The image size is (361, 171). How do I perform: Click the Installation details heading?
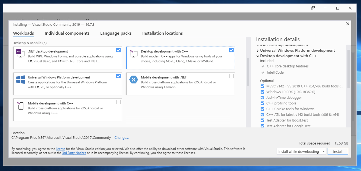pos(278,40)
